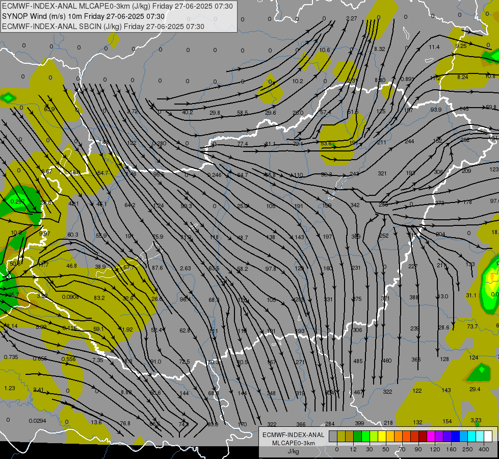Click the map value 13.6
499x459 pixels.
(96, 422)
